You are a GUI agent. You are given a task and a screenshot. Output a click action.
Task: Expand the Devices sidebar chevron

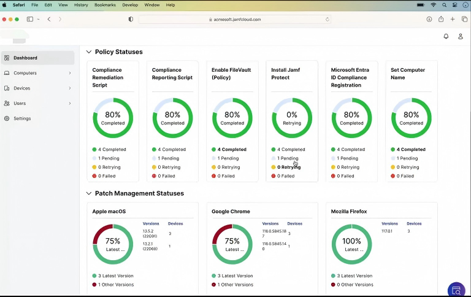70,88
